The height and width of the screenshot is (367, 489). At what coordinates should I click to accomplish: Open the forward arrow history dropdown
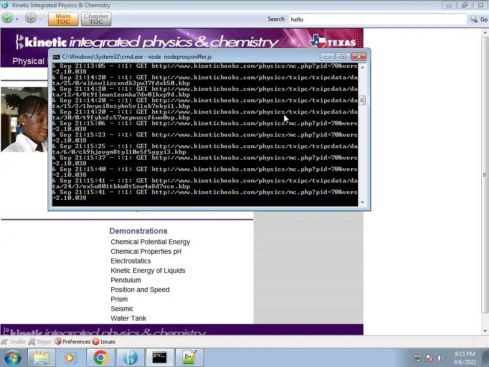coord(41,19)
